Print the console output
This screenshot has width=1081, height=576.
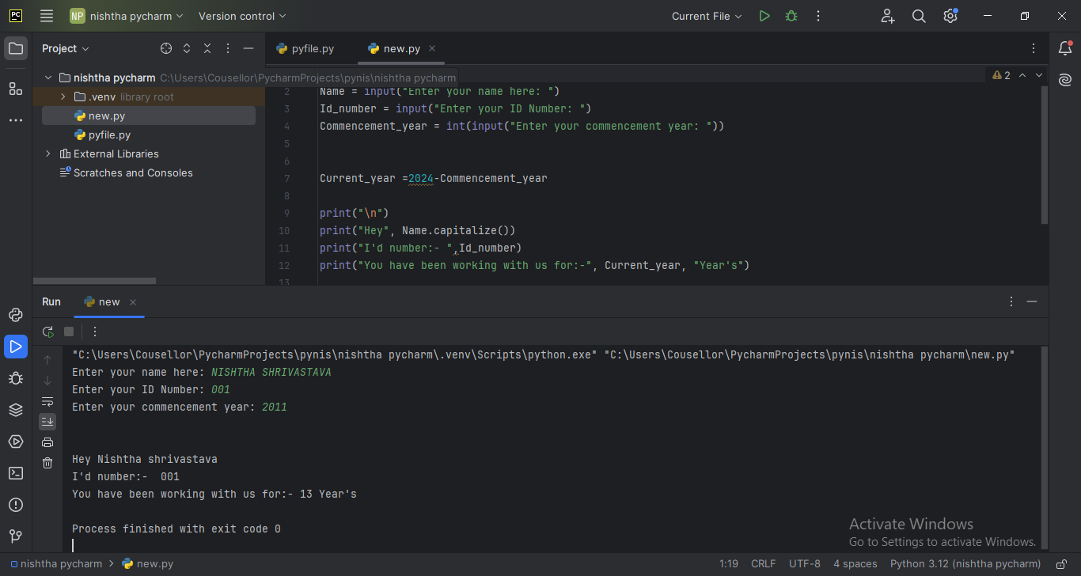[x=47, y=442]
